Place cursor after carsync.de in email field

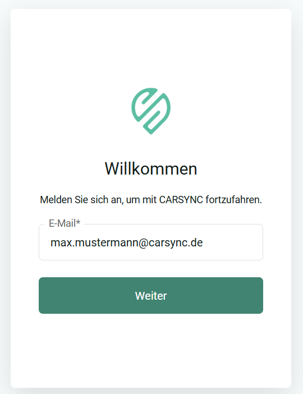pos(203,242)
